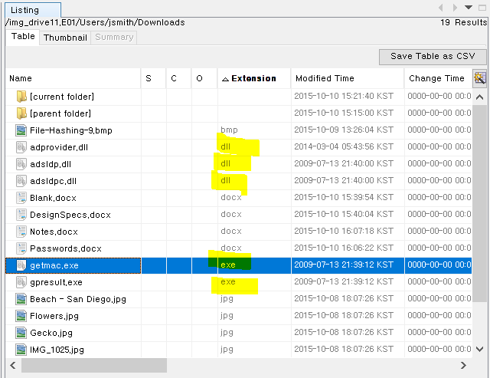Click the getmac.exe file icon

coord(21,265)
